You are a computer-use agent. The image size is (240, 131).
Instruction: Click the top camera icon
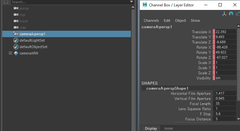16,15
